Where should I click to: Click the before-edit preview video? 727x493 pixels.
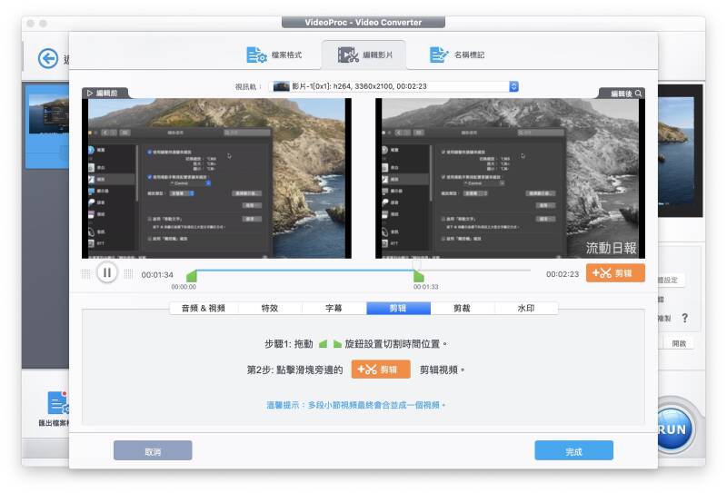[216, 178]
